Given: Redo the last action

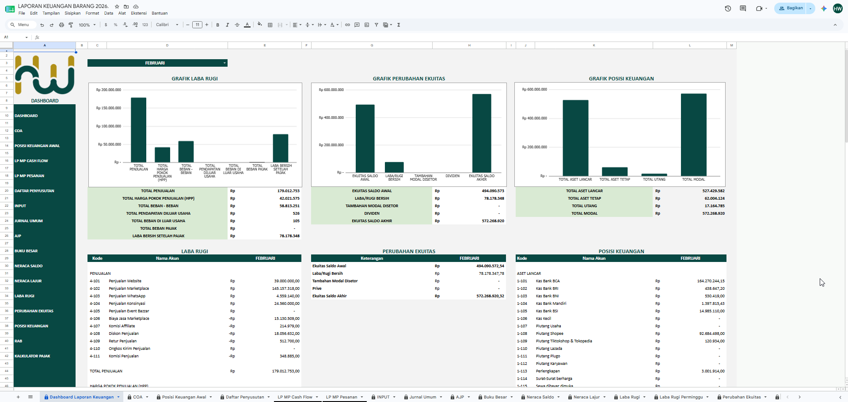Looking at the screenshot, I should tap(52, 25).
